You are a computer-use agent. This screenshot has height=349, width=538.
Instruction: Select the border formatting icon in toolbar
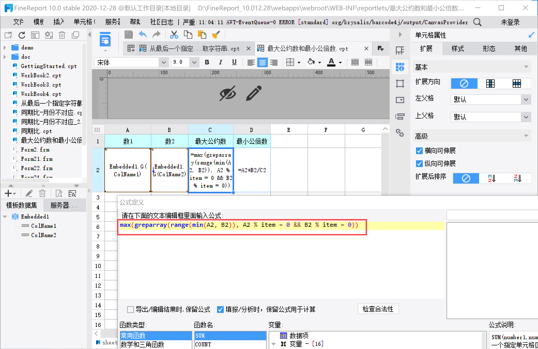click(290, 62)
